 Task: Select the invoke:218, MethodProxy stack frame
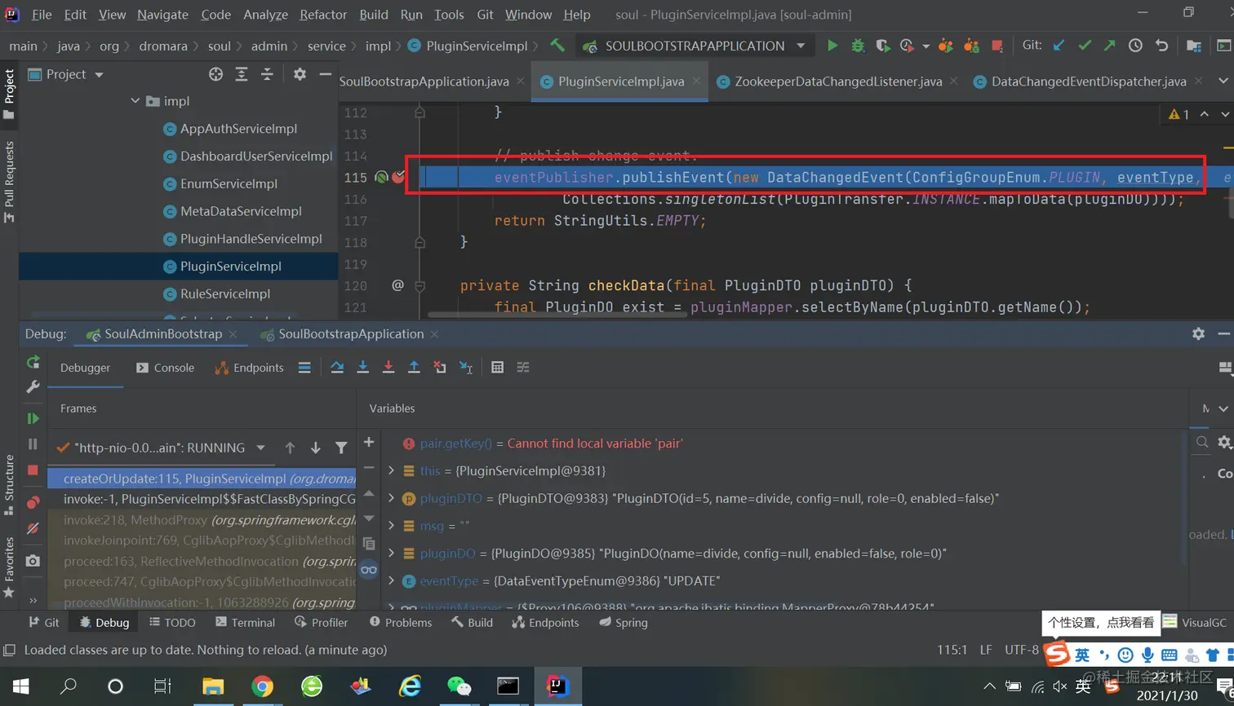tap(202, 519)
